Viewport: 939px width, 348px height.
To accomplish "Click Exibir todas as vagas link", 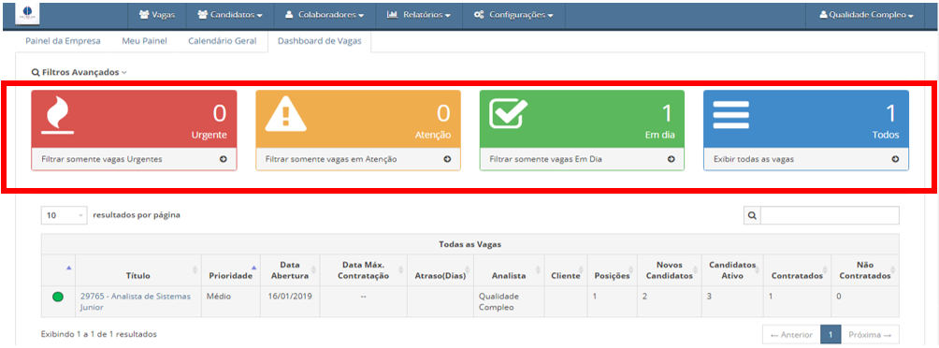I will (x=754, y=160).
